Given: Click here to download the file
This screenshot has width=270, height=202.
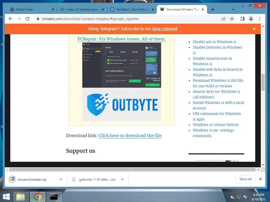Looking at the screenshot, I should pos(130,135).
